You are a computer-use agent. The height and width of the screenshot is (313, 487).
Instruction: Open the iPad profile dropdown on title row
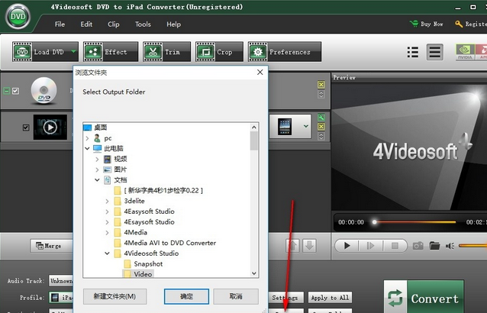[306, 126]
